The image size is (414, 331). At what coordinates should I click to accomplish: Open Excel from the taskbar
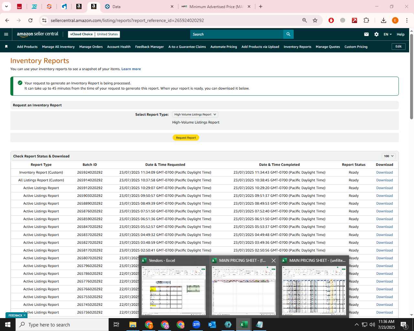tap(244, 325)
